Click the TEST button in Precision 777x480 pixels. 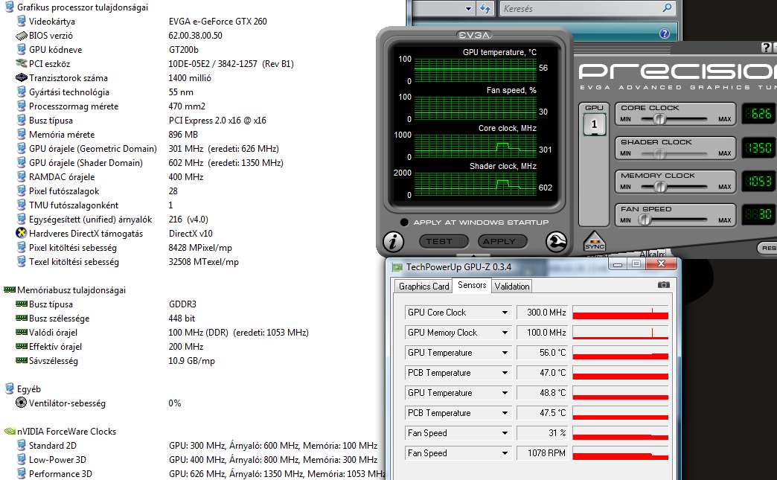(x=443, y=241)
